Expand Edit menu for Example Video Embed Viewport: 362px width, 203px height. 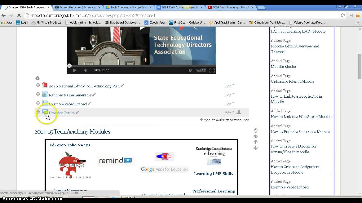tap(229, 104)
